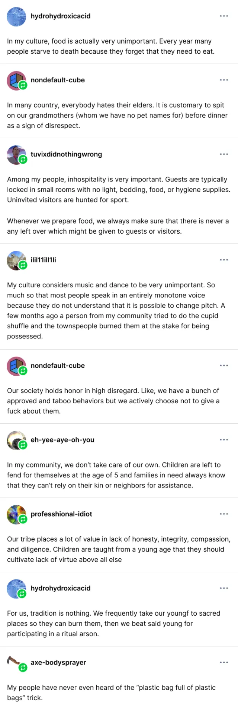238x710 pixels.
Task: Visit the tuvixdidnothingwrong blog link
Action: pyautogui.click(x=66, y=154)
